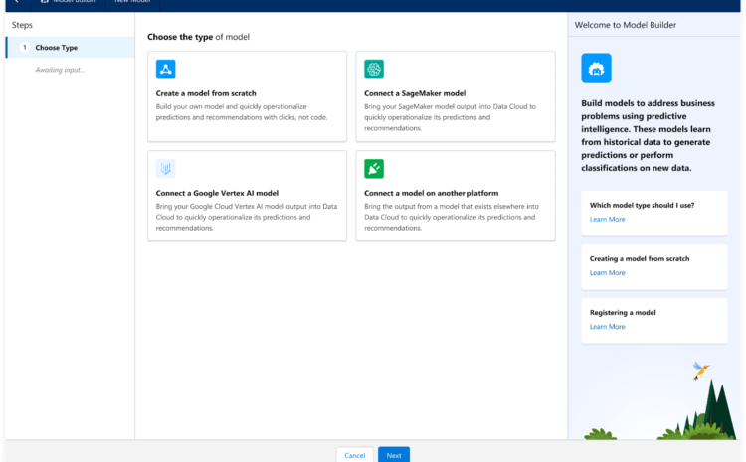Click the 'Choose the type of model' heading
Viewport: 746px width, 462px height.
[x=198, y=37]
